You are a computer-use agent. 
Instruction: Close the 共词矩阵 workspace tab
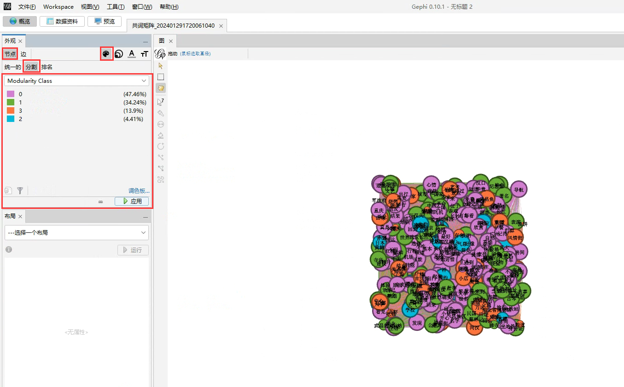[x=221, y=26]
